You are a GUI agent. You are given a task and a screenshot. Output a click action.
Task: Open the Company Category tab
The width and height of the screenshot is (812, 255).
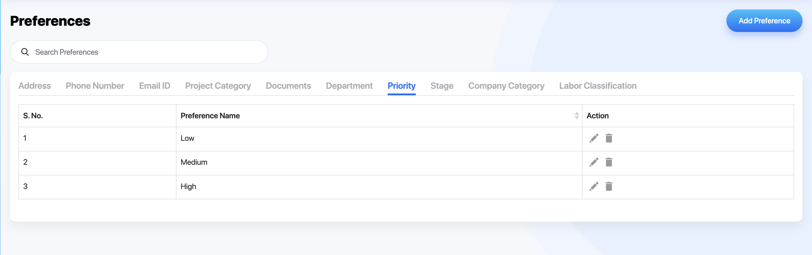click(506, 85)
